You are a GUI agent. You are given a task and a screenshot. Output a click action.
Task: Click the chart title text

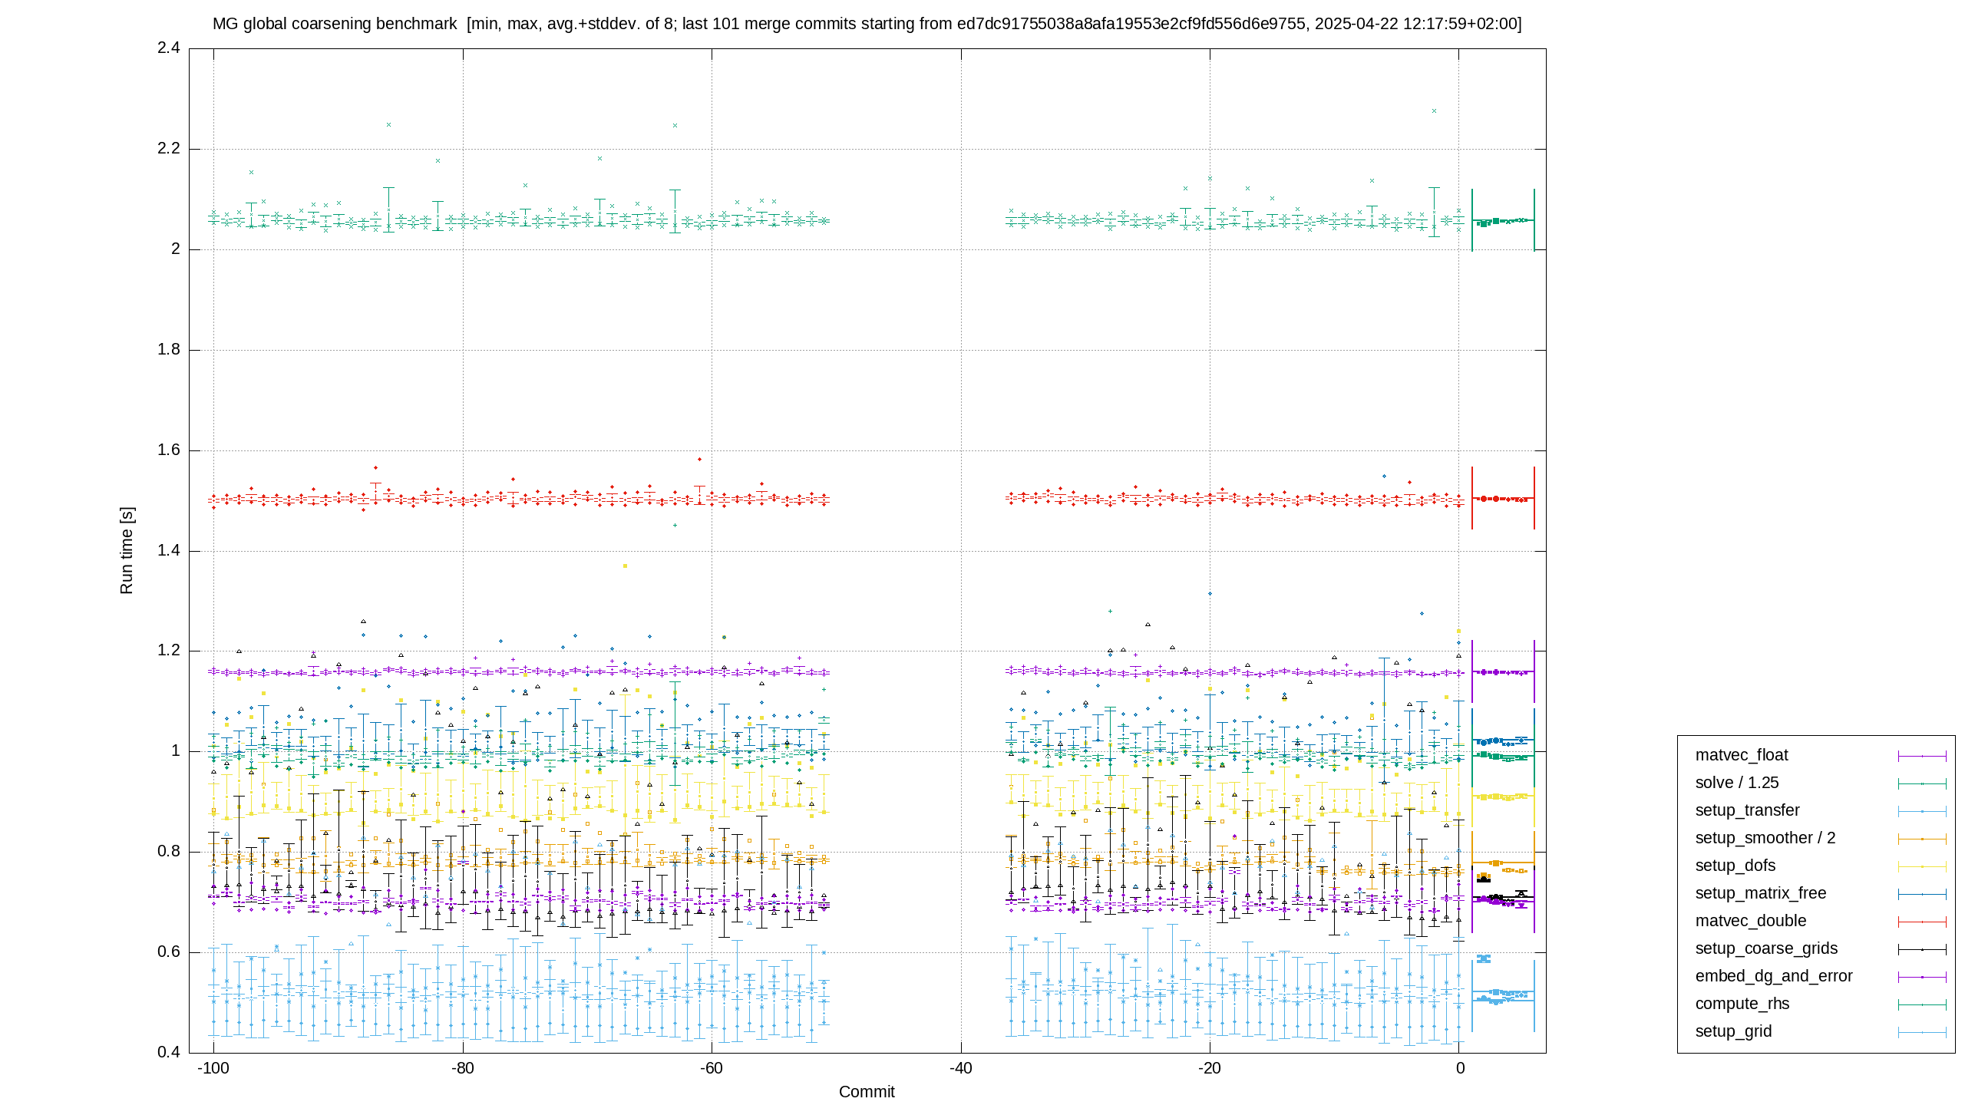click(x=867, y=24)
